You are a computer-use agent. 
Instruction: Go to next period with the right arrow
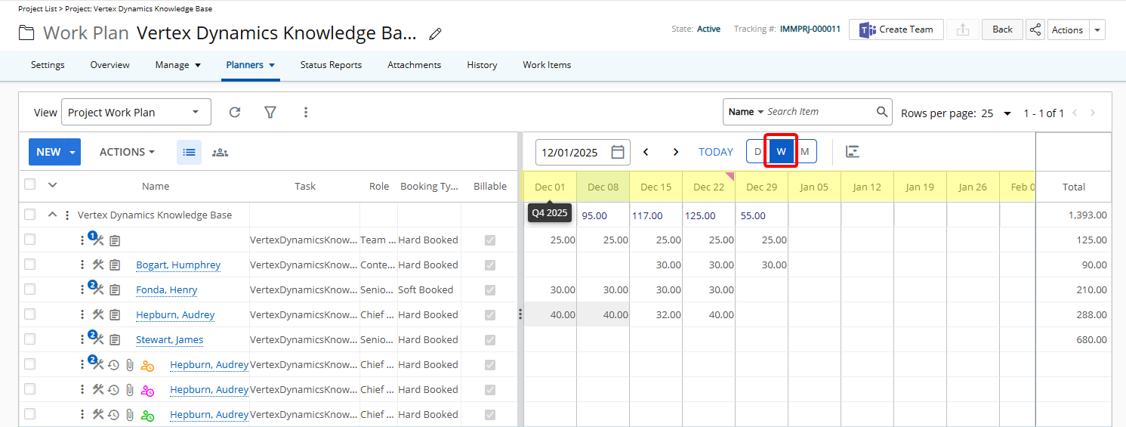coord(676,152)
